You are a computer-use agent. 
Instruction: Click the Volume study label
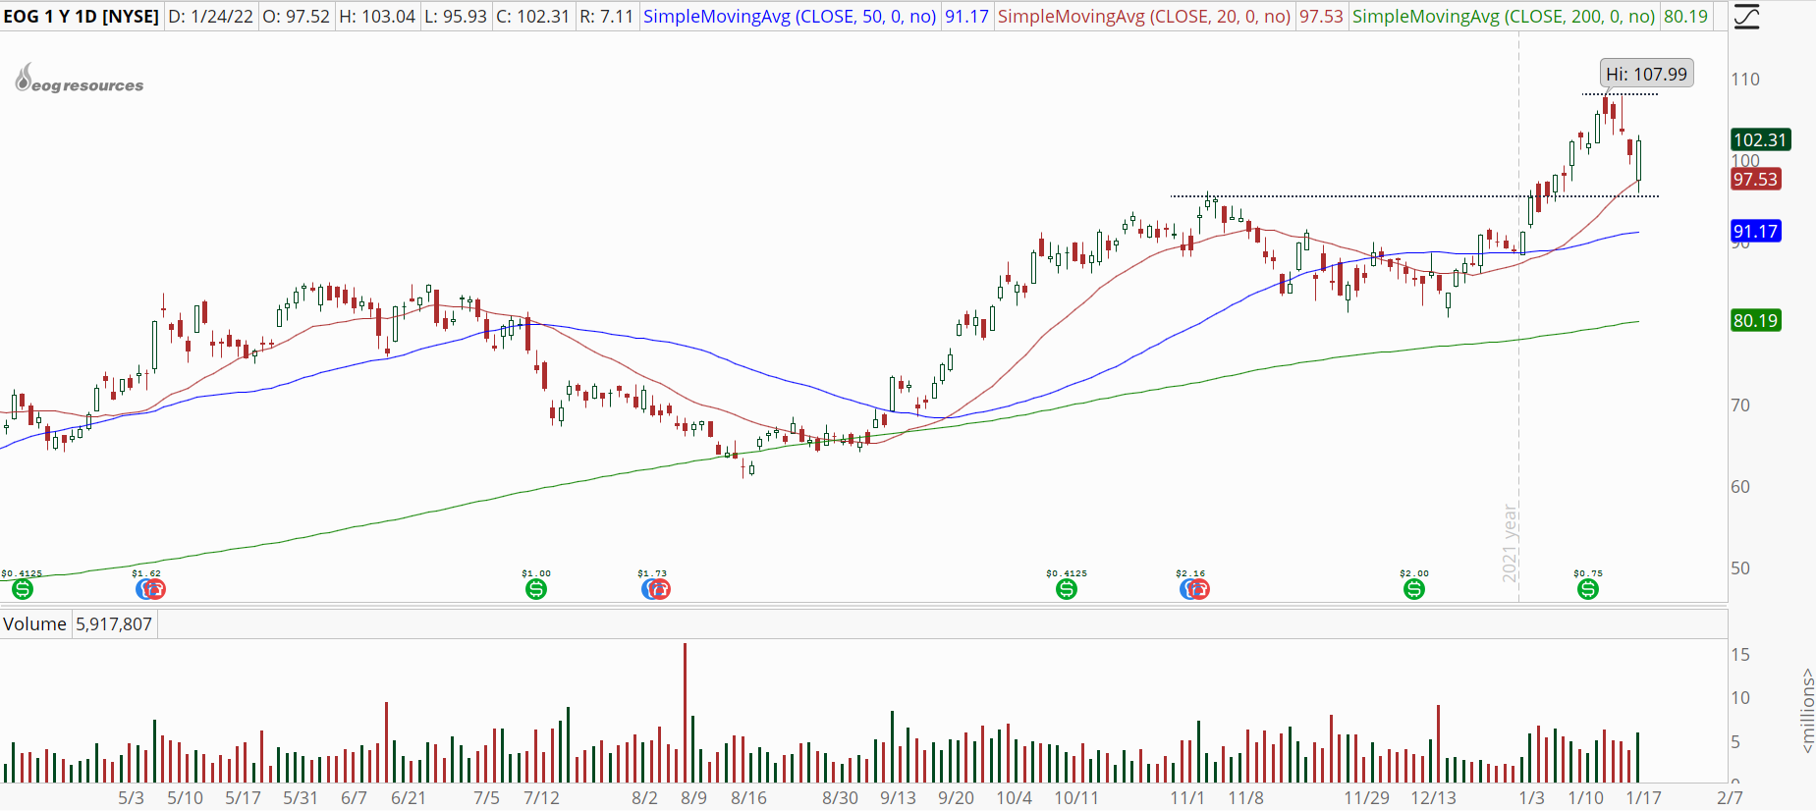tap(34, 624)
